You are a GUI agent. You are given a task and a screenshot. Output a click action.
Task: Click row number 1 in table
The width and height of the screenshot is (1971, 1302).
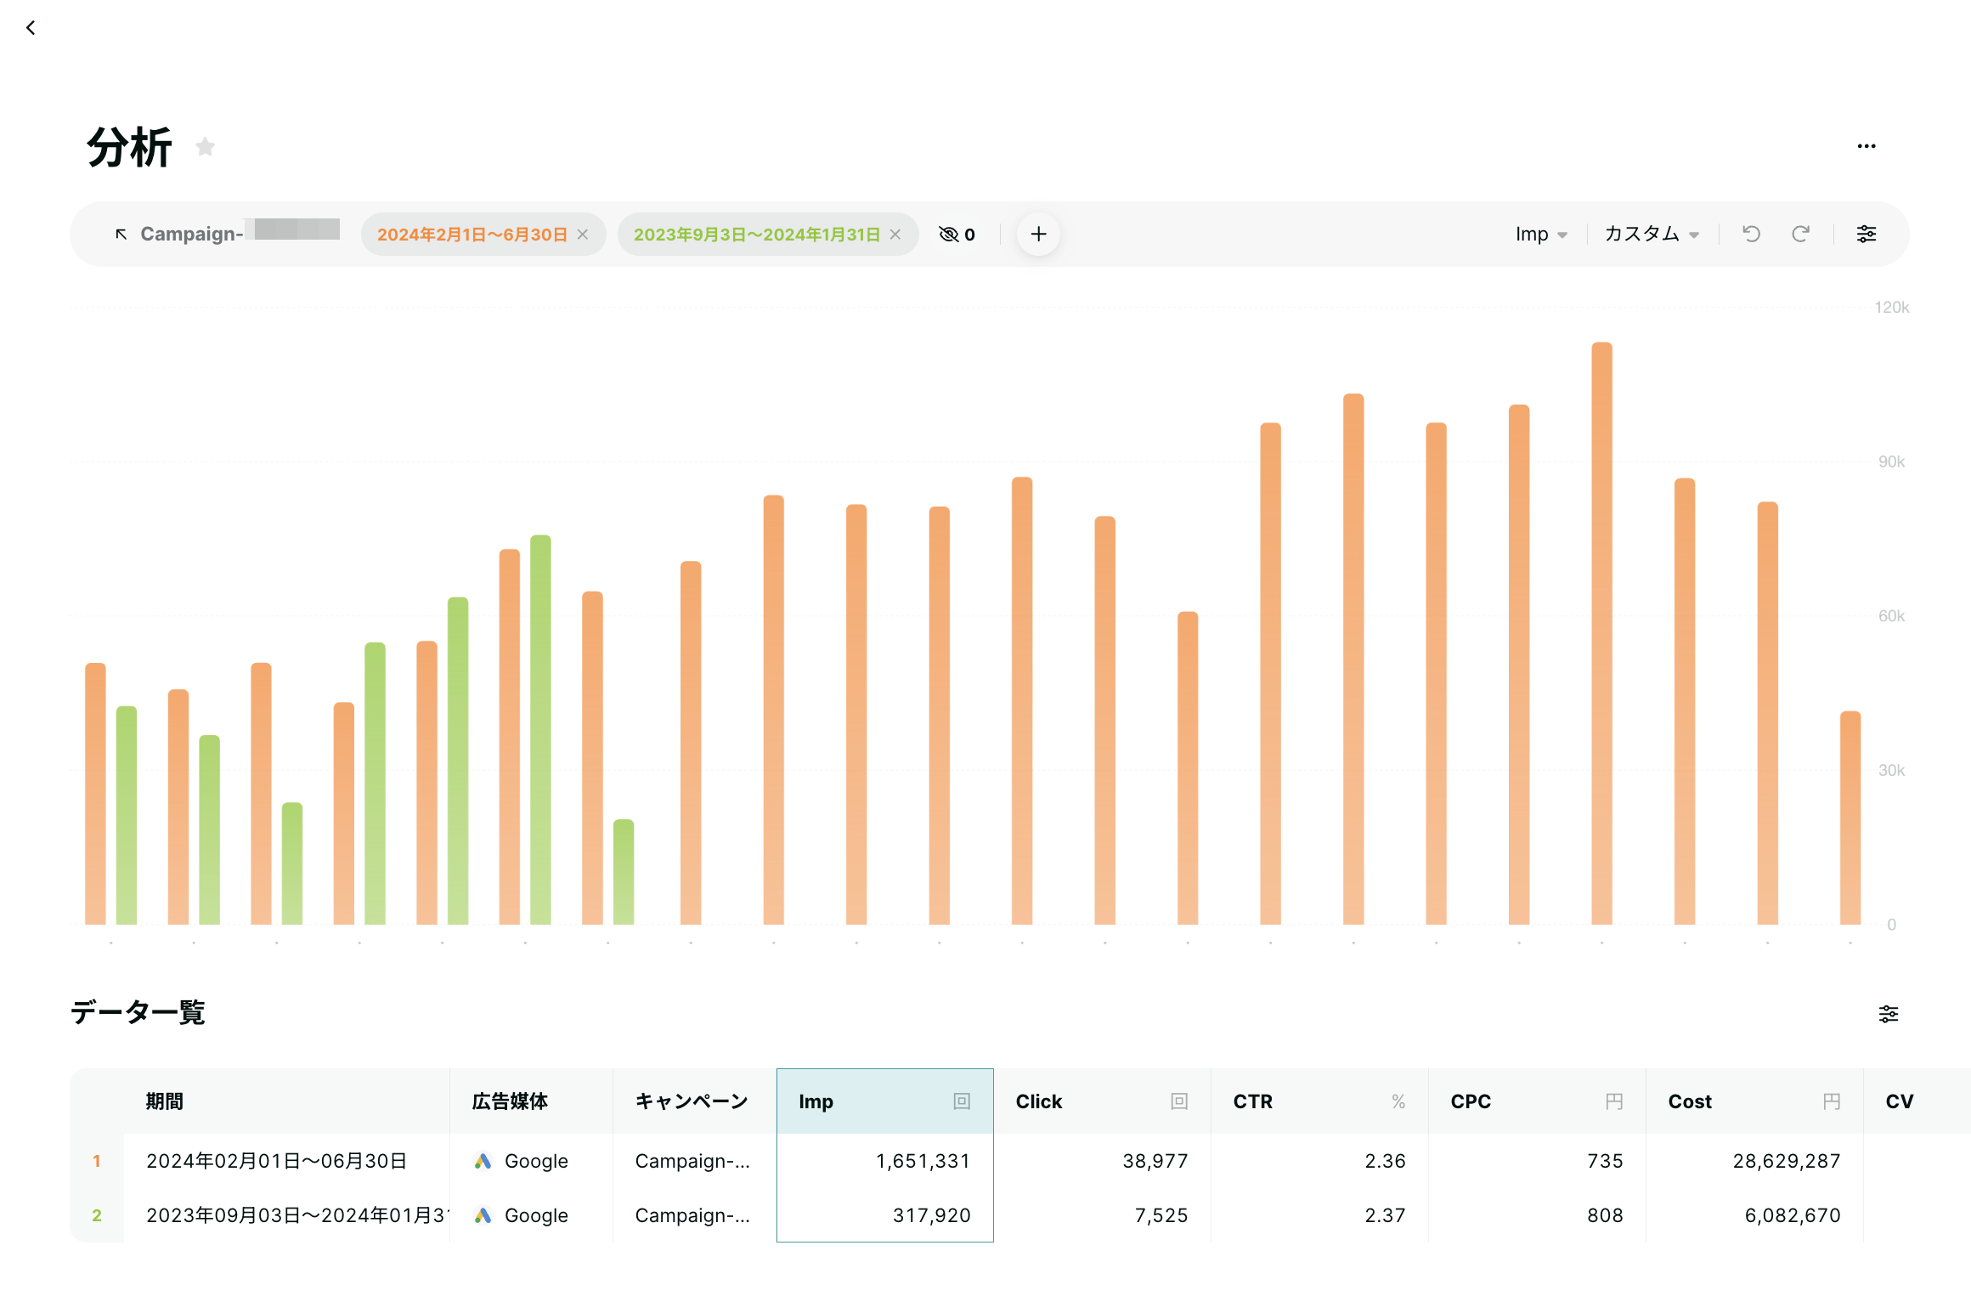tap(97, 1161)
